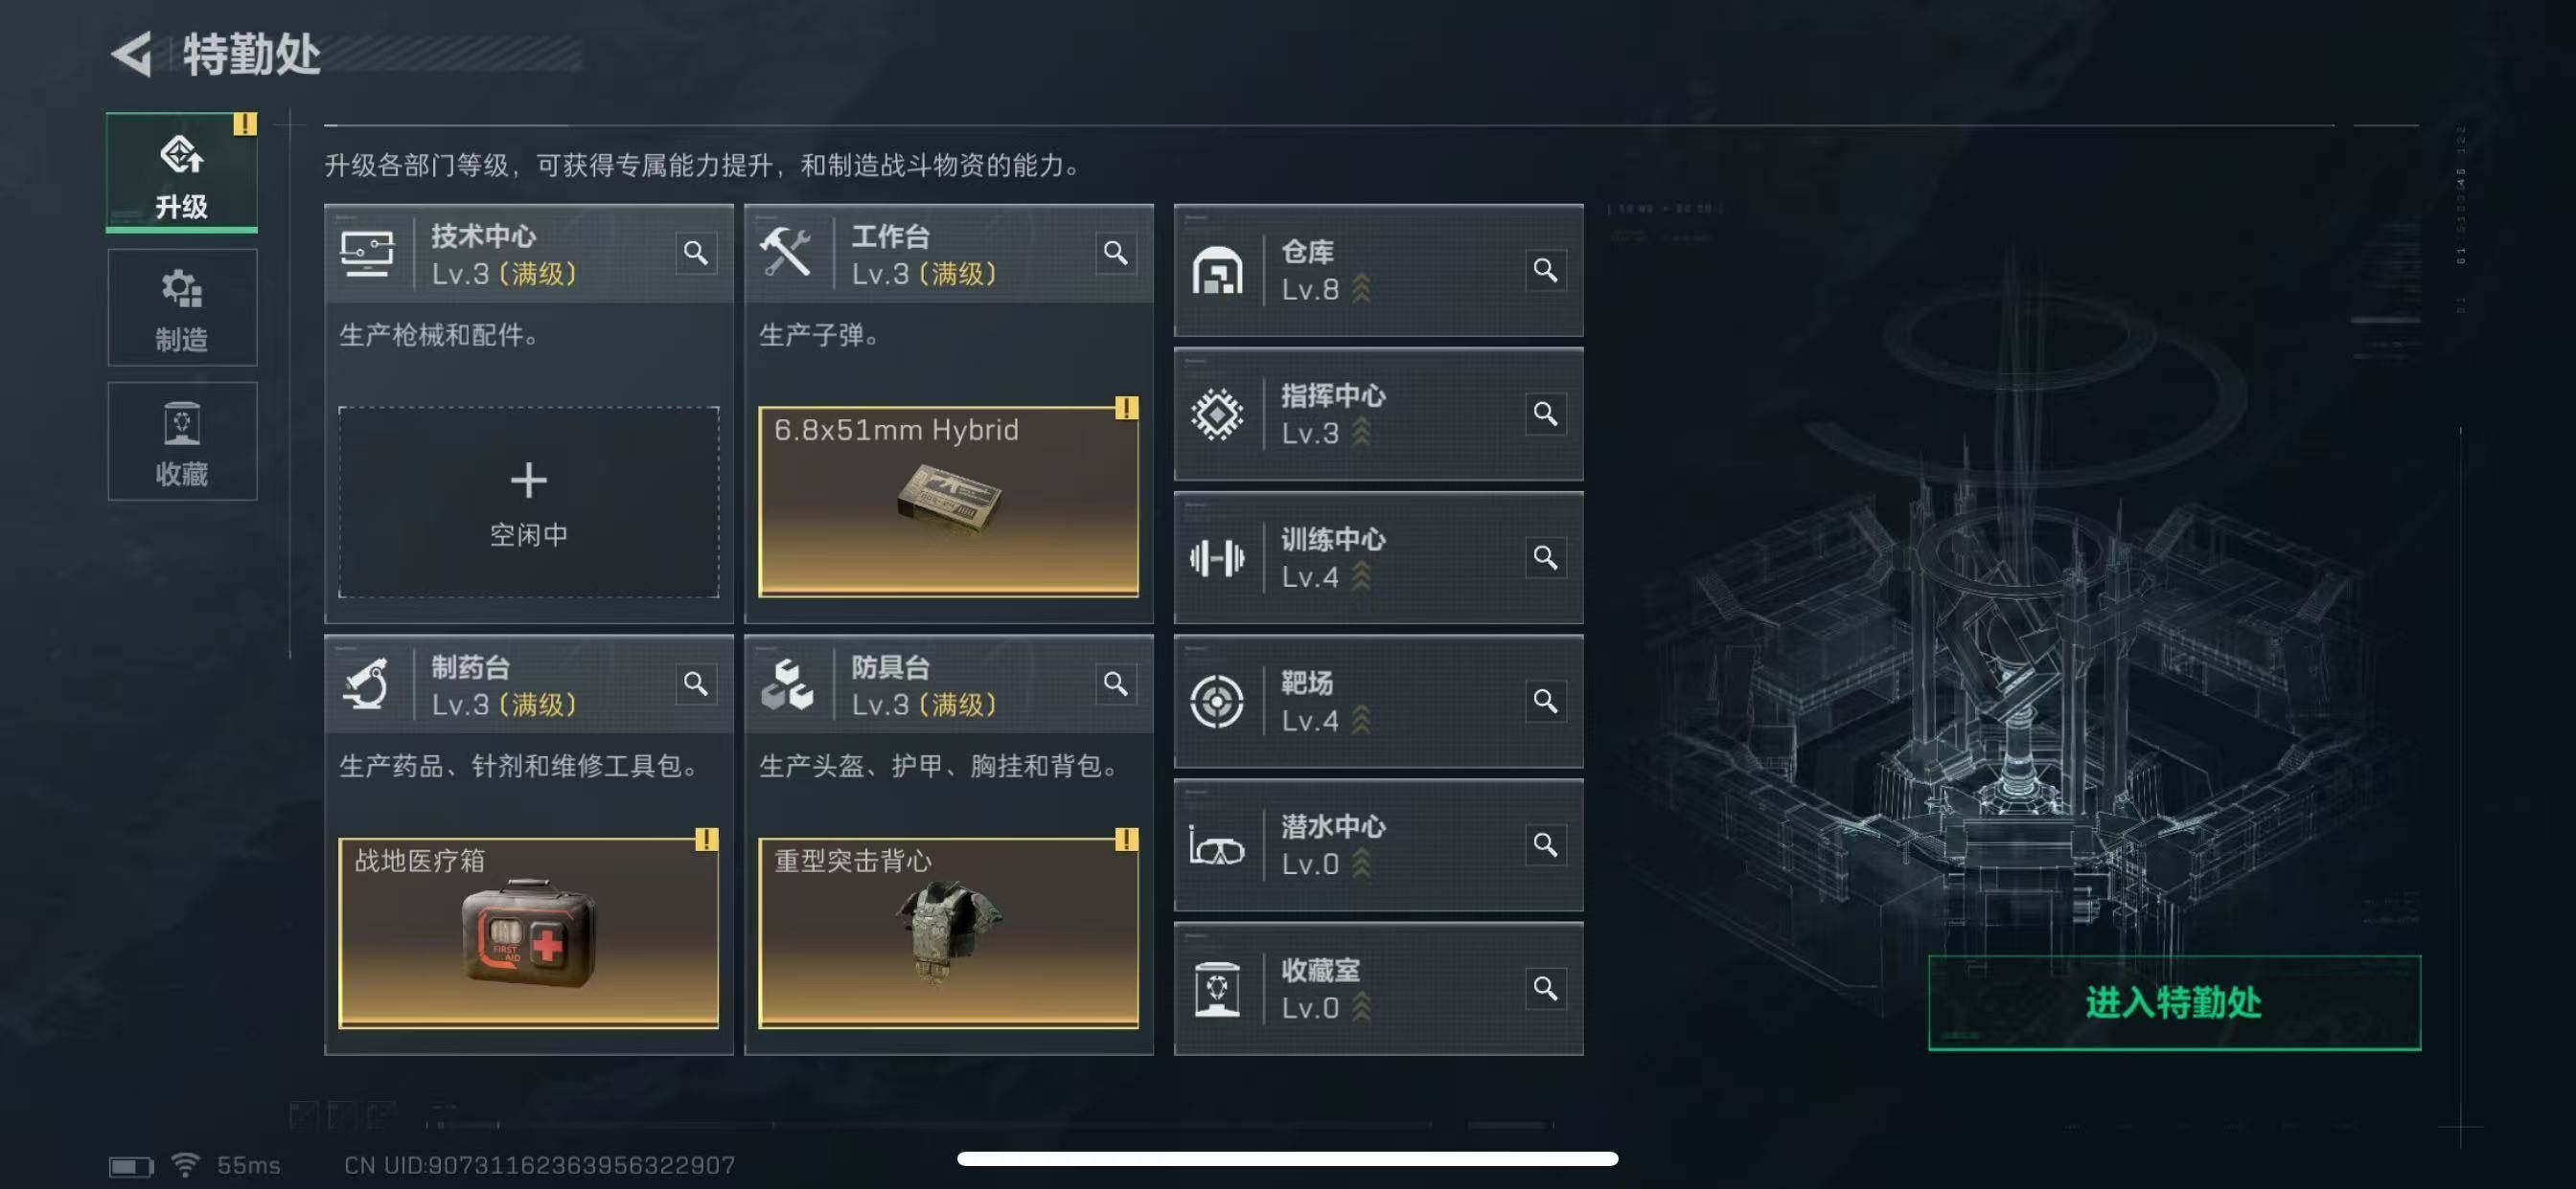Switch to the 制造 tab
Image resolution: width=2576 pixels, height=1189 pixels.
182,307
